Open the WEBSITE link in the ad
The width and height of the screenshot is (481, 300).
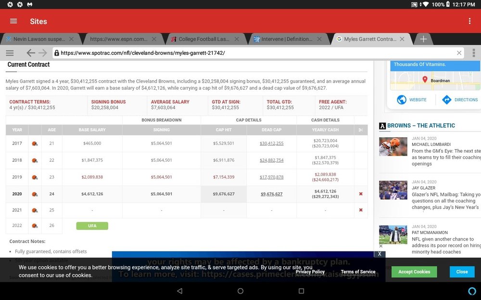pos(412,100)
